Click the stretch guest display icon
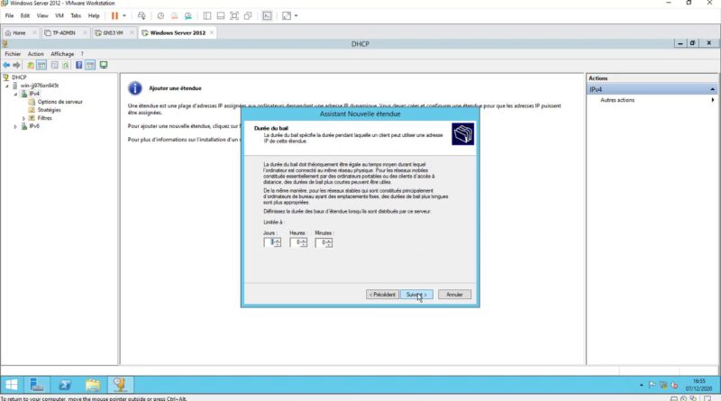The width and height of the screenshot is (721, 401). coord(287,15)
